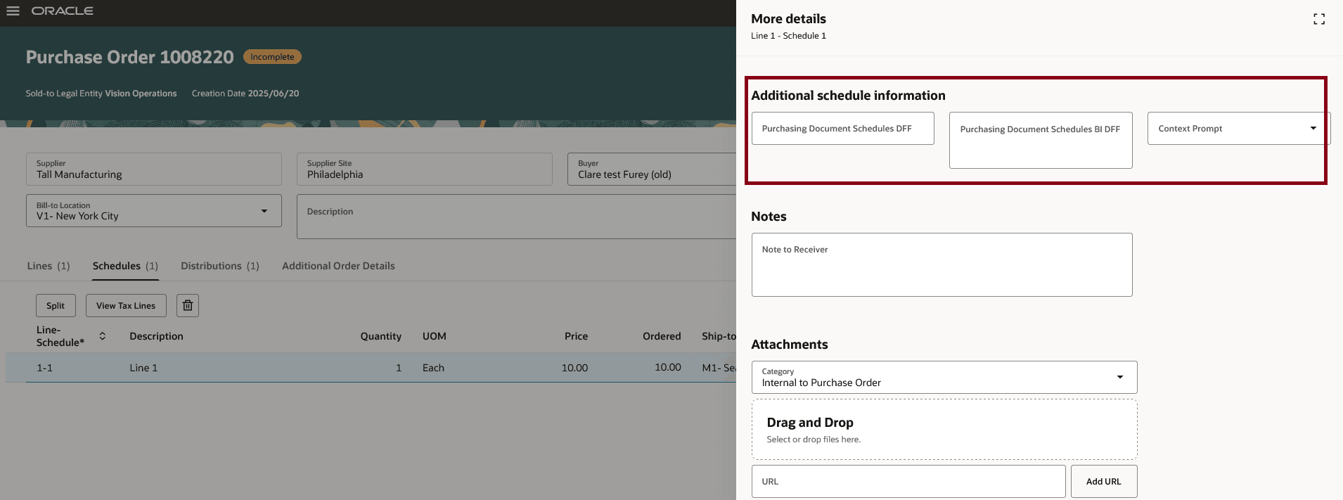Expand the Context Prompt dropdown
The image size is (1343, 500).
point(1312,129)
